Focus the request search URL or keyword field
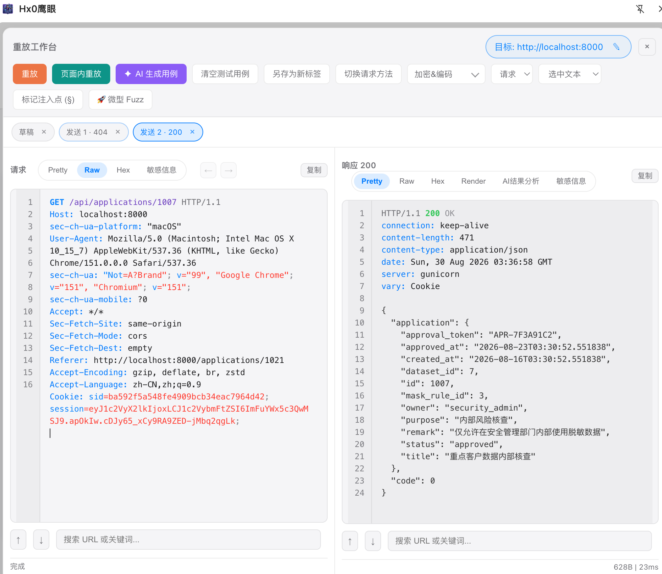This screenshot has height=574, width=662. pos(188,540)
